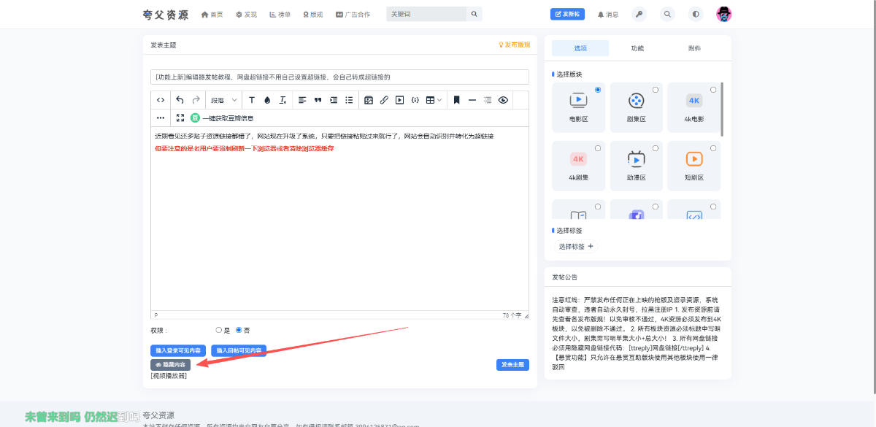Undo the last edit in the editor
The width and height of the screenshot is (876, 427).
(180, 100)
